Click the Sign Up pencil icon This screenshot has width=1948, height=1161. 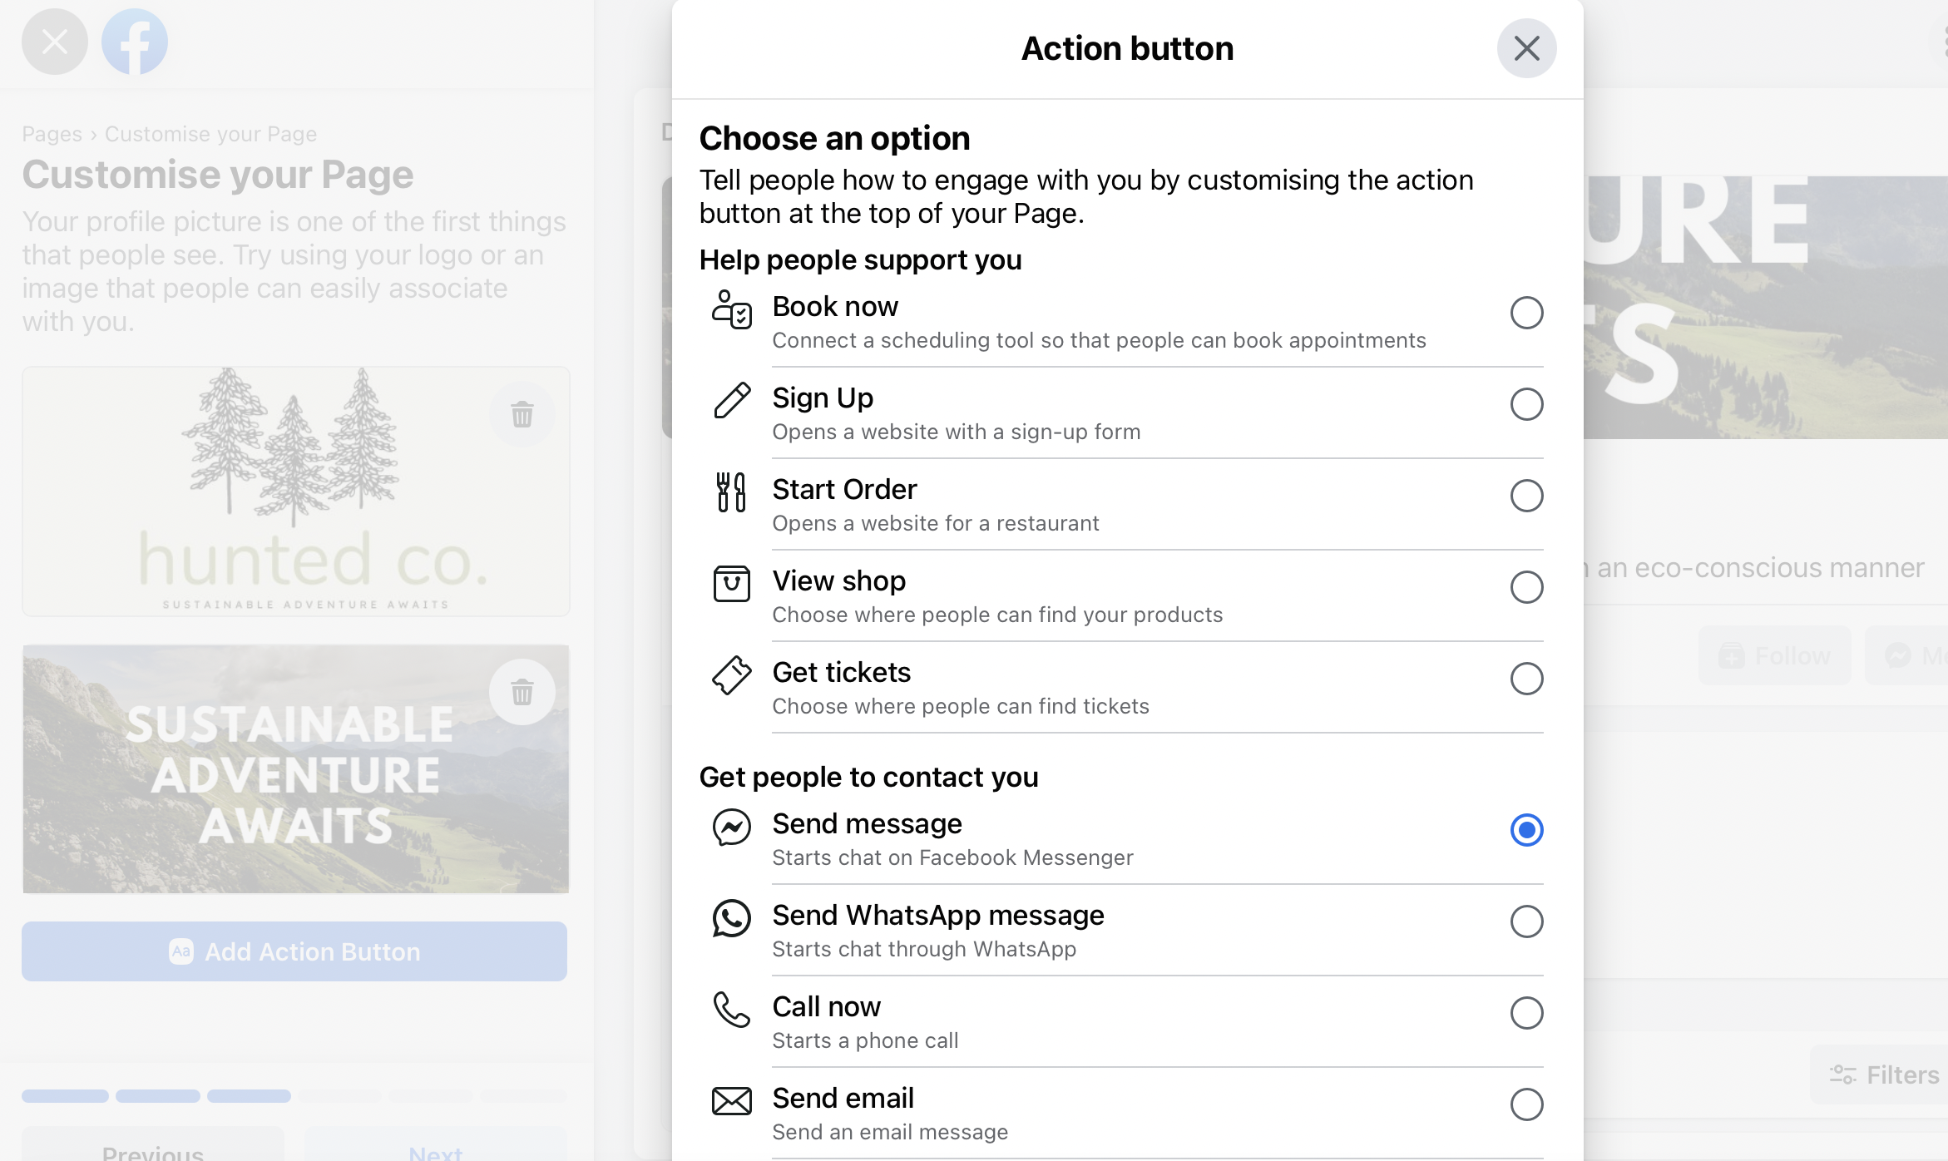pyautogui.click(x=732, y=401)
